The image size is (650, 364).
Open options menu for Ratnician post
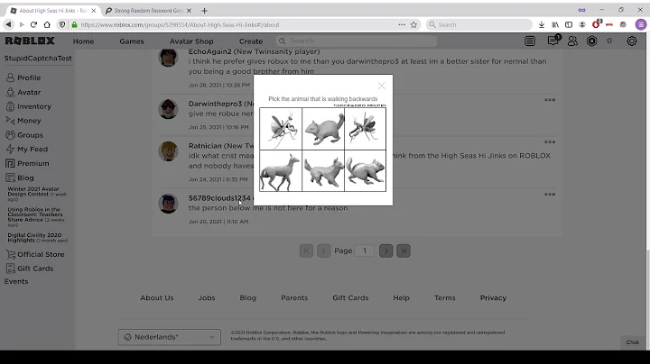pos(550,141)
